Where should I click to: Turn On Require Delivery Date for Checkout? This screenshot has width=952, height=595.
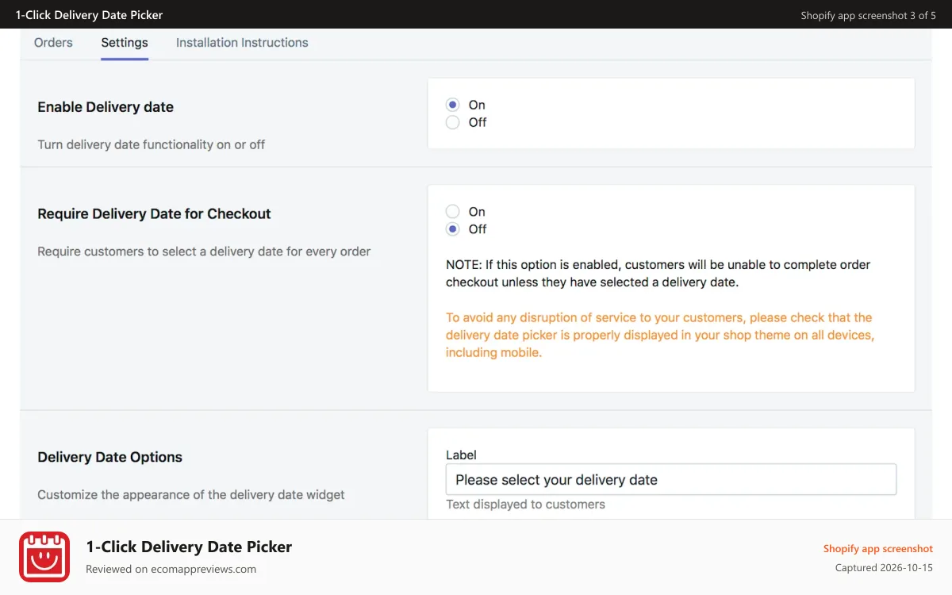point(453,212)
